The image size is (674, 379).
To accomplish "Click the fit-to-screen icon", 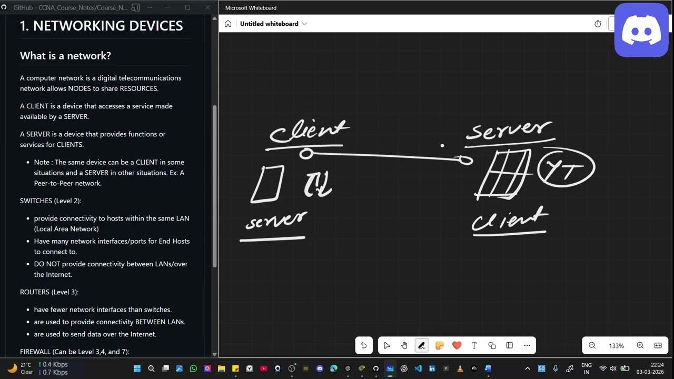I will pos(658,345).
